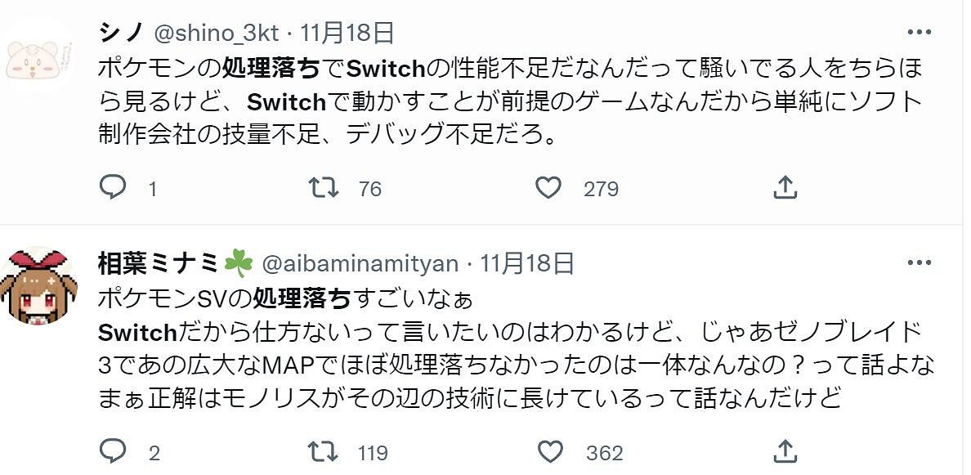Screen dimensions: 971x475
Task: Retweet shino_3kt's post about Switch performance
Action: coord(323,188)
